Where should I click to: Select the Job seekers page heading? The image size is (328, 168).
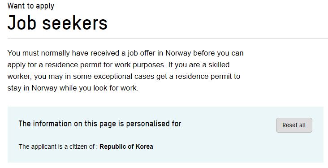pos(57,22)
